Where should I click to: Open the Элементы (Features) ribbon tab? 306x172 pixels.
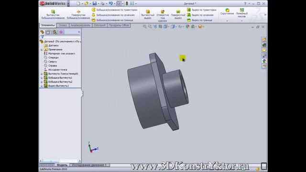pyautogui.click(x=48, y=25)
